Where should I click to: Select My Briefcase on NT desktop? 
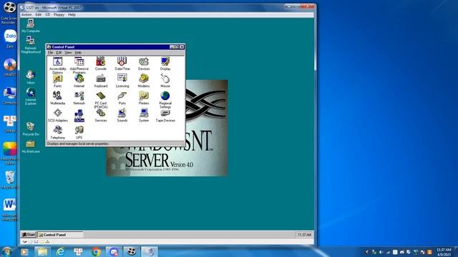[x=31, y=146]
